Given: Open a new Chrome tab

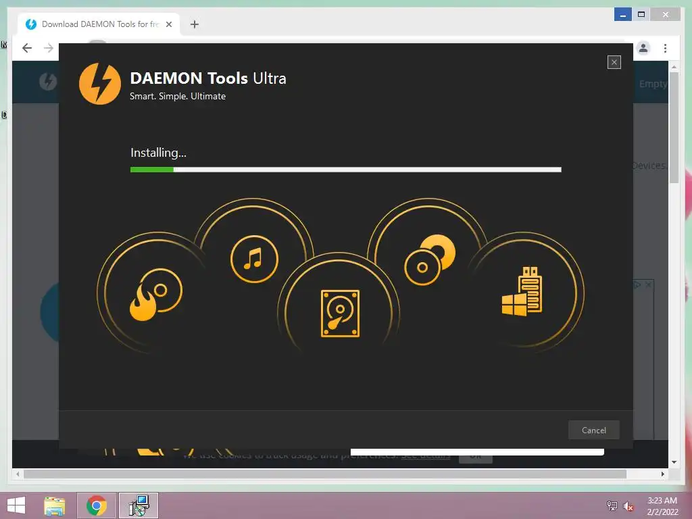Looking at the screenshot, I should point(195,24).
